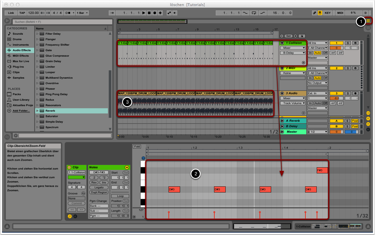
Task: Open the 1 Bar quantization dropdown
Action: pos(82,13)
